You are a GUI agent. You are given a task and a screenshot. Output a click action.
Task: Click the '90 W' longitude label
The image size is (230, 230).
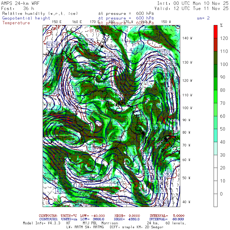[186, 120]
